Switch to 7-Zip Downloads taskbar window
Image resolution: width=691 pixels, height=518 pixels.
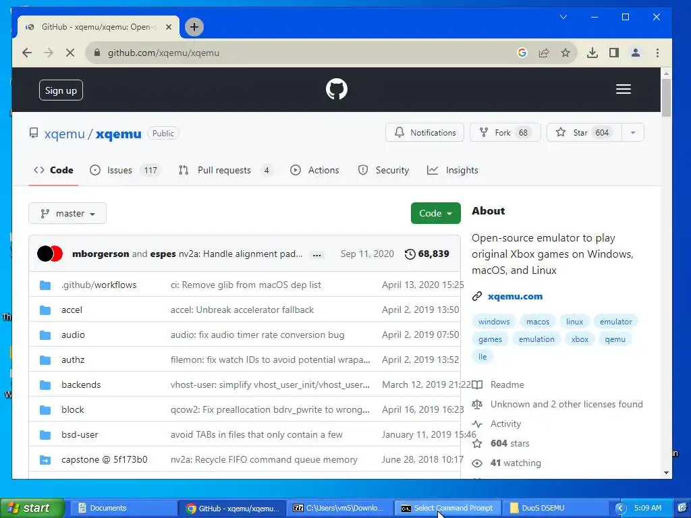(x=339, y=508)
